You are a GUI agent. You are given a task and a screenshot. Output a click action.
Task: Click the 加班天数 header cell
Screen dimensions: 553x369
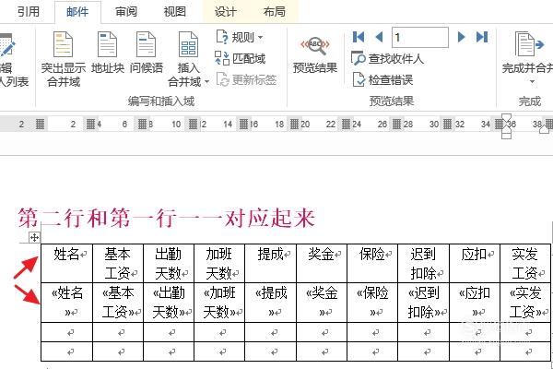tap(219, 263)
